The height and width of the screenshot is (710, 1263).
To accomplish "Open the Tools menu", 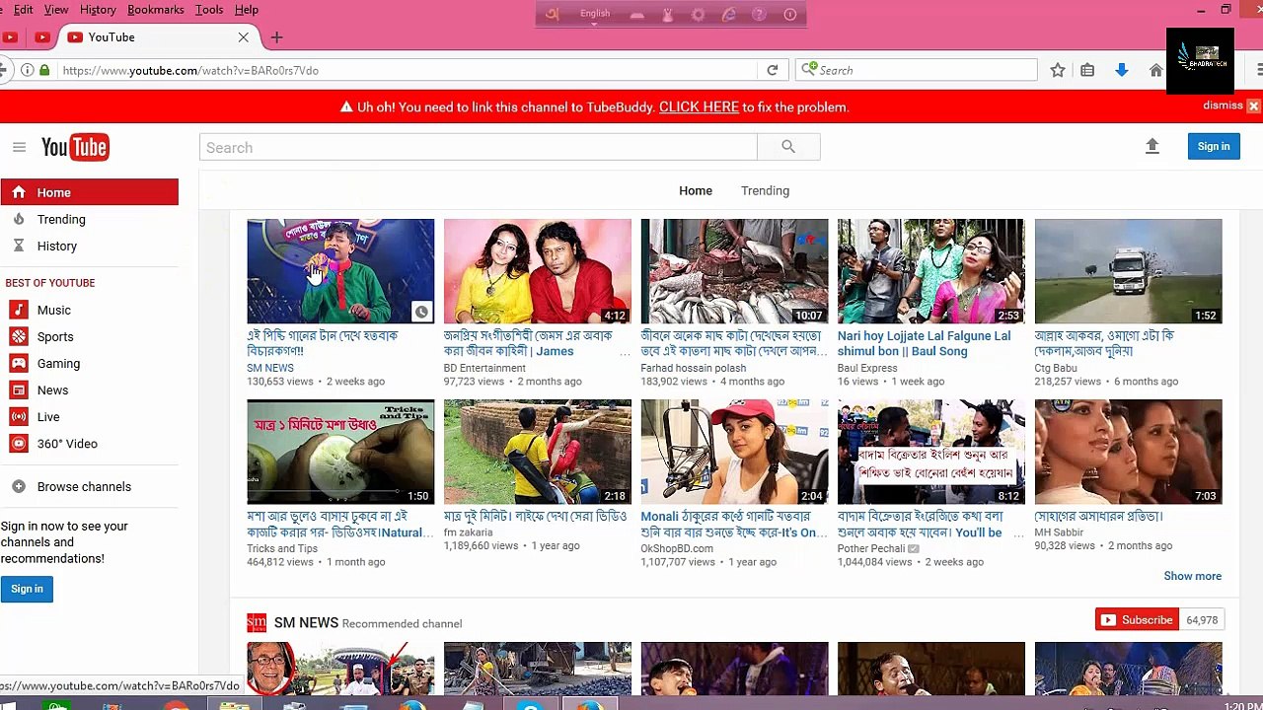I will point(209,10).
